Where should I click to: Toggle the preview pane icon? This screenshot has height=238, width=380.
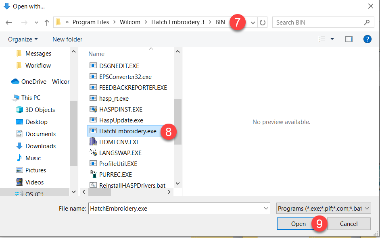(x=349, y=39)
